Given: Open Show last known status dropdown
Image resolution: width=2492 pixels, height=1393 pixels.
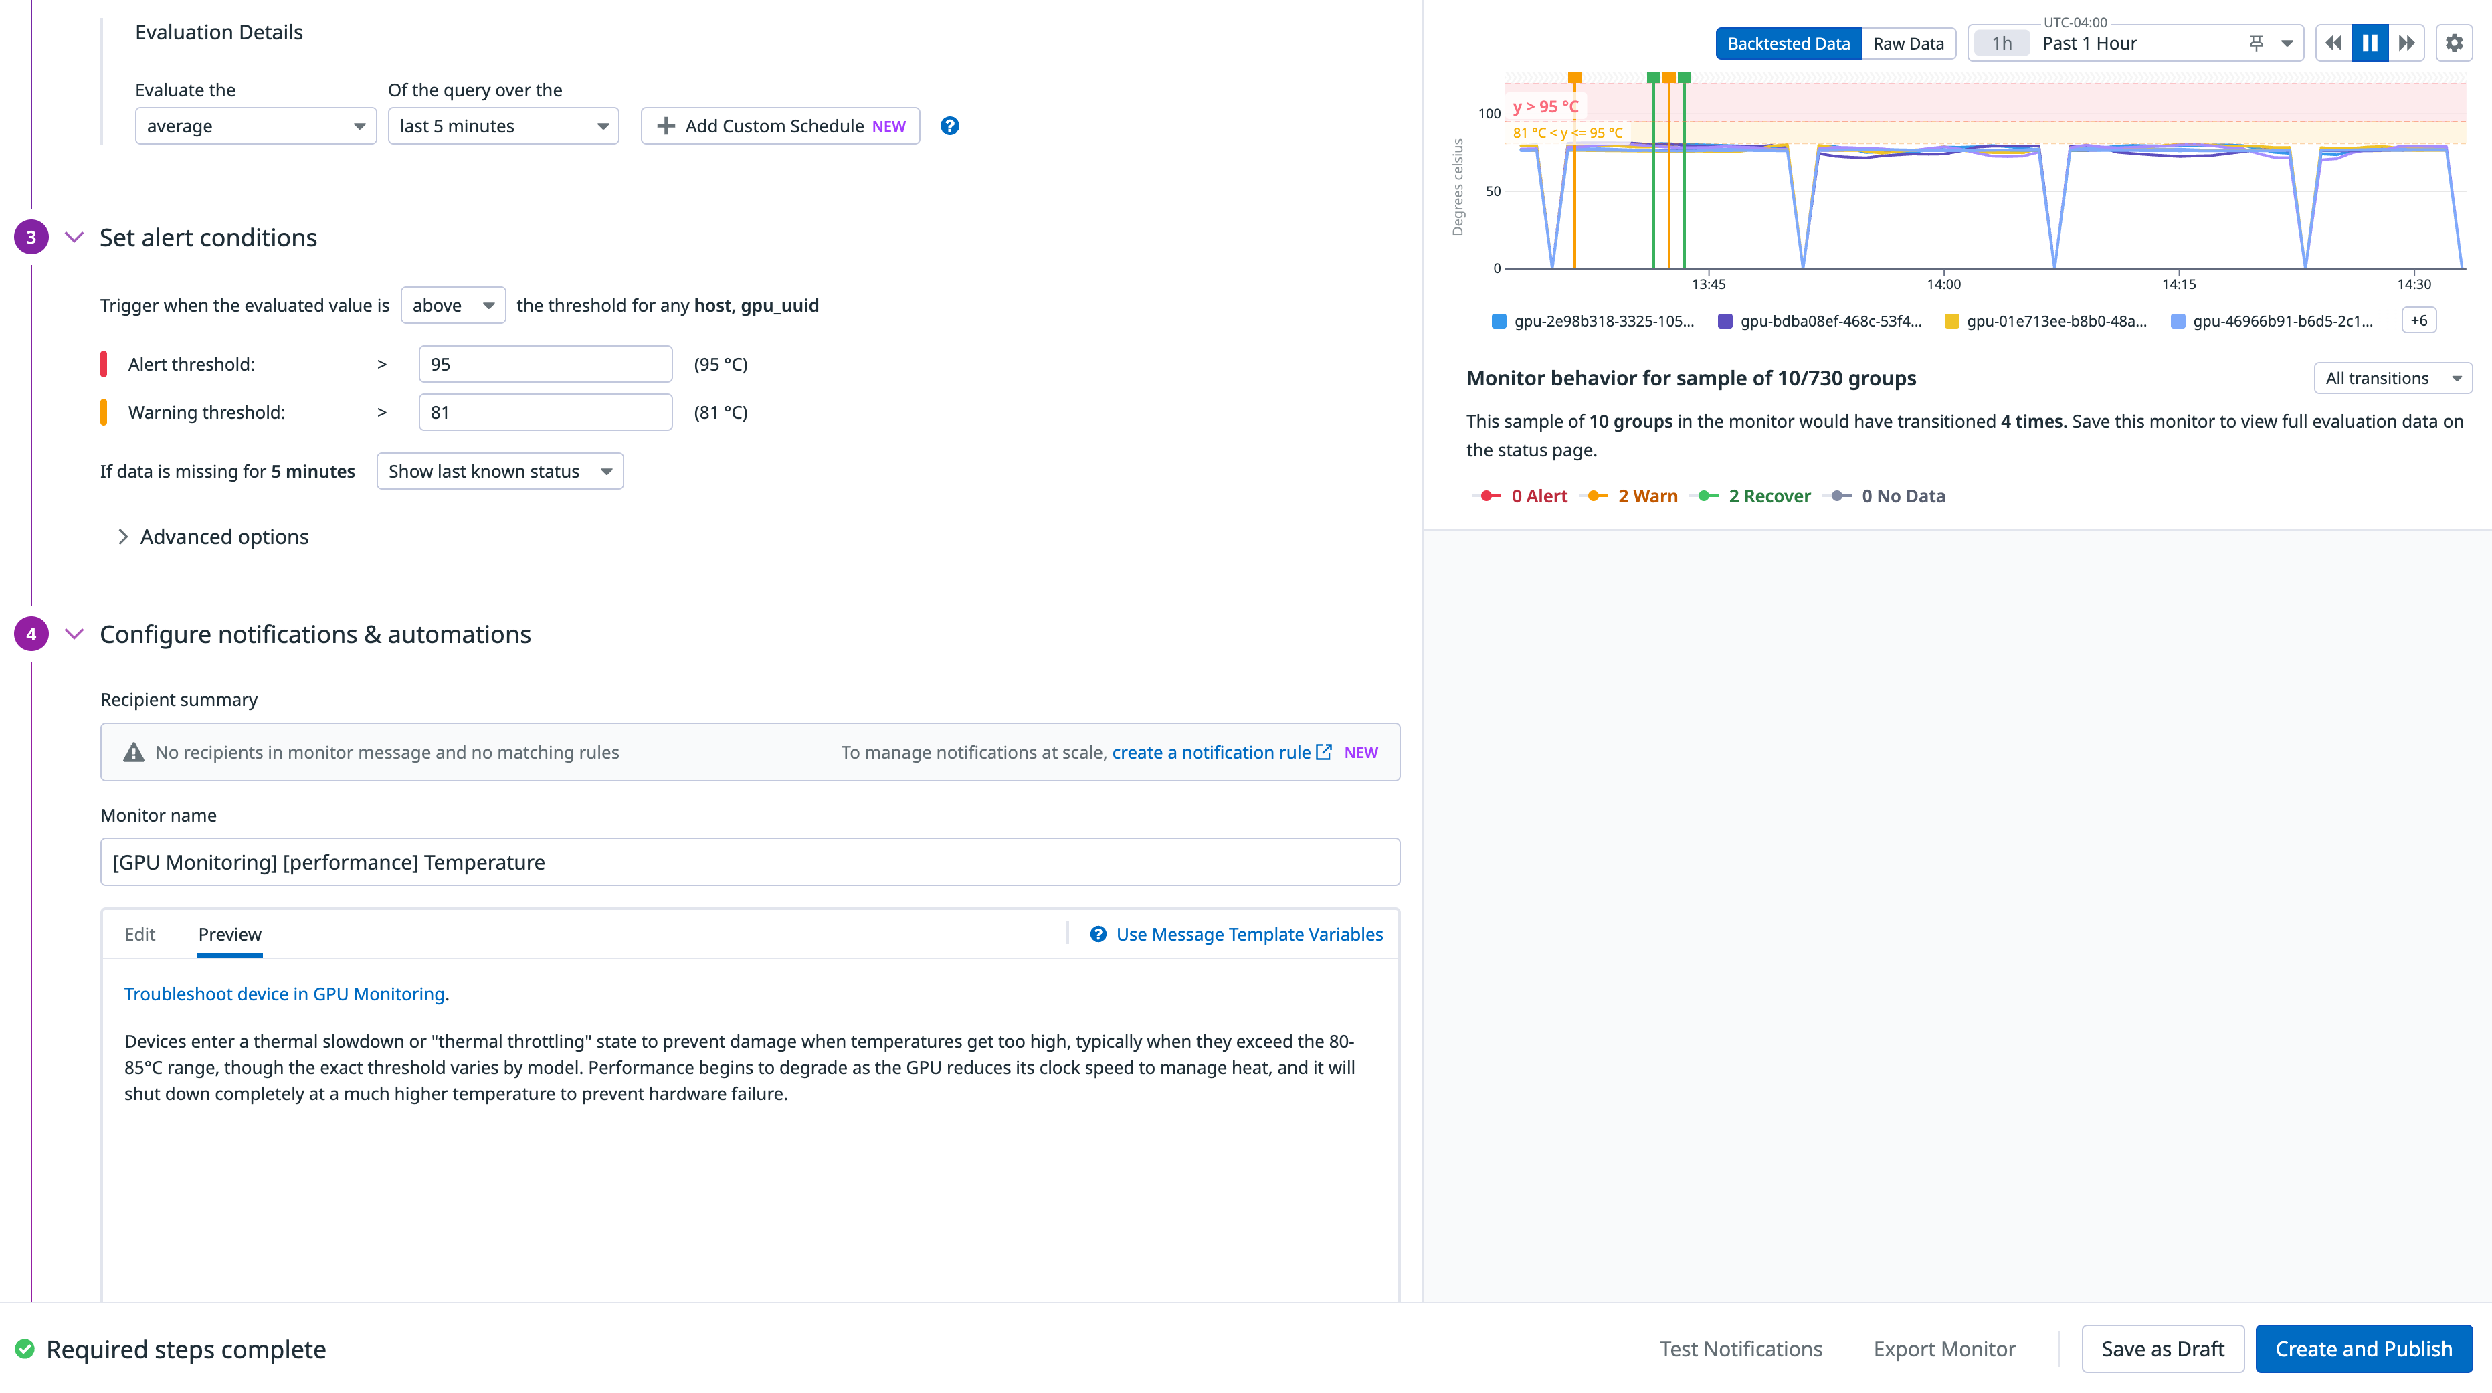Looking at the screenshot, I should (x=499, y=471).
